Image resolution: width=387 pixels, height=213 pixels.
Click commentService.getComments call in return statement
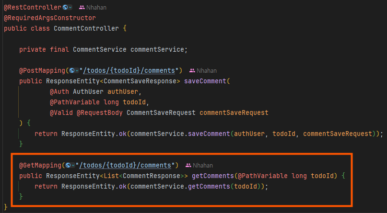coord(180,186)
